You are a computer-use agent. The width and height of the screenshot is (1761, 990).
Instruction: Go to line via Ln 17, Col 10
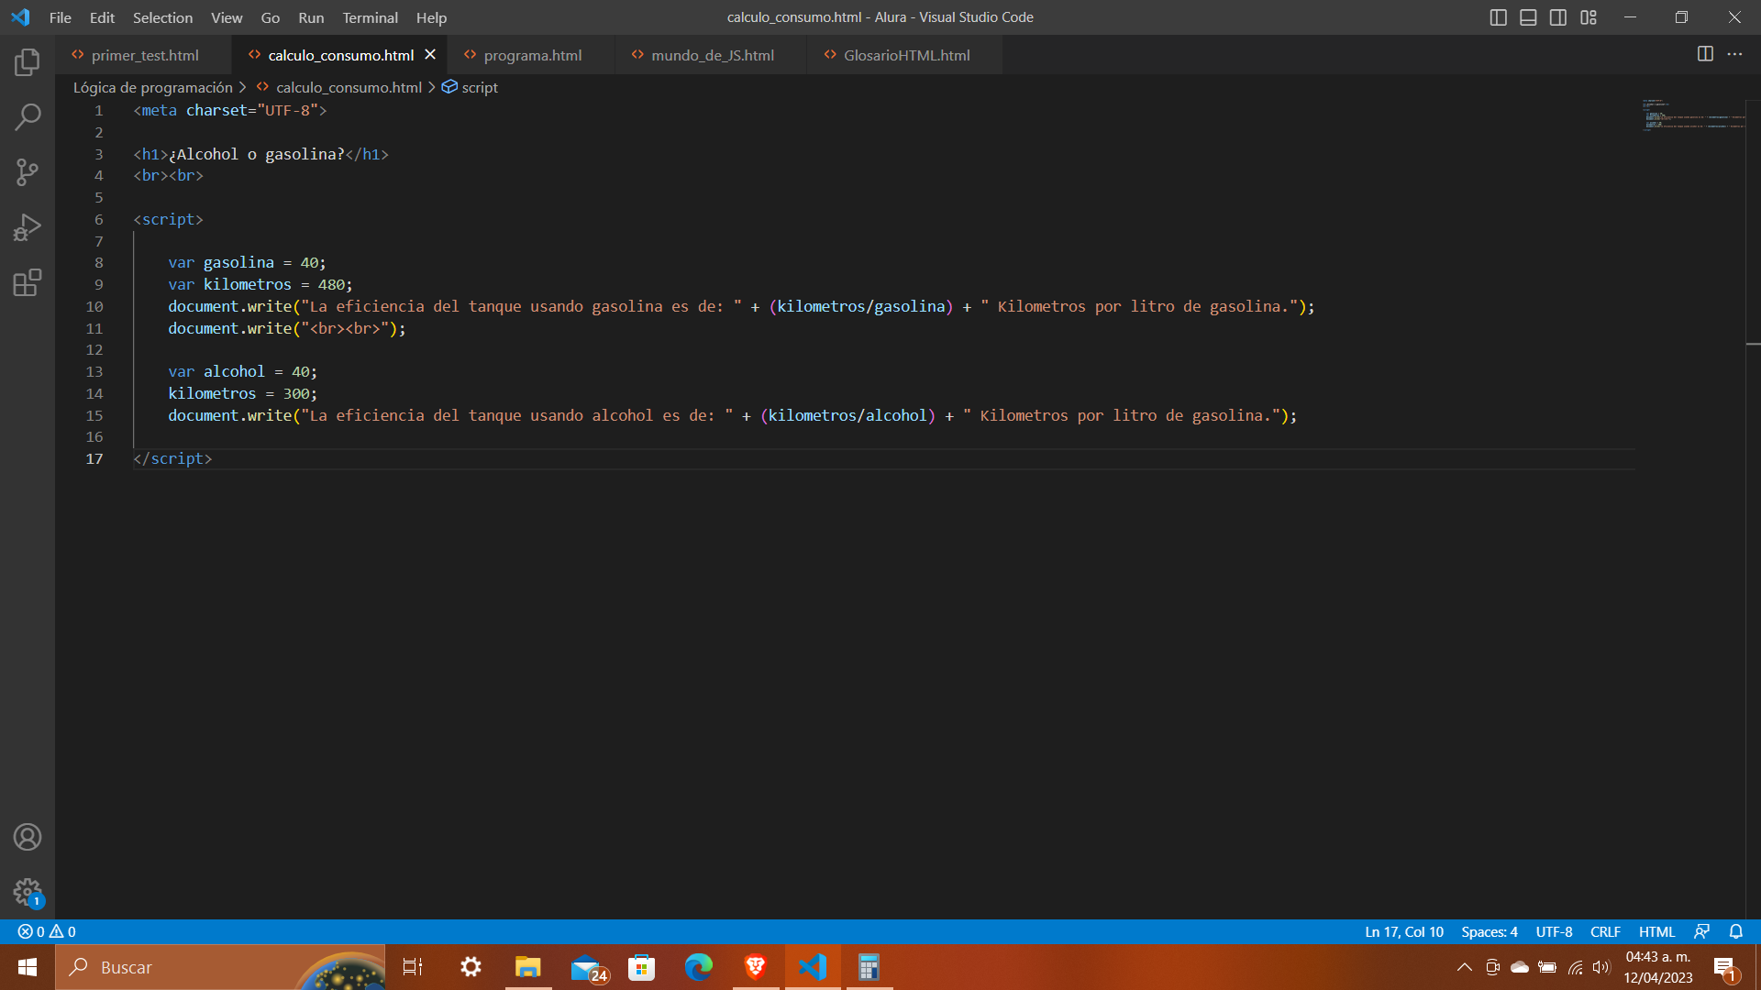[1403, 931]
